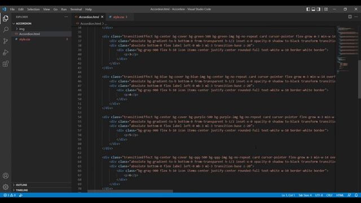The height and width of the screenshot is (203, 361).
Task: Open the View menu
Action: [46, 9]
